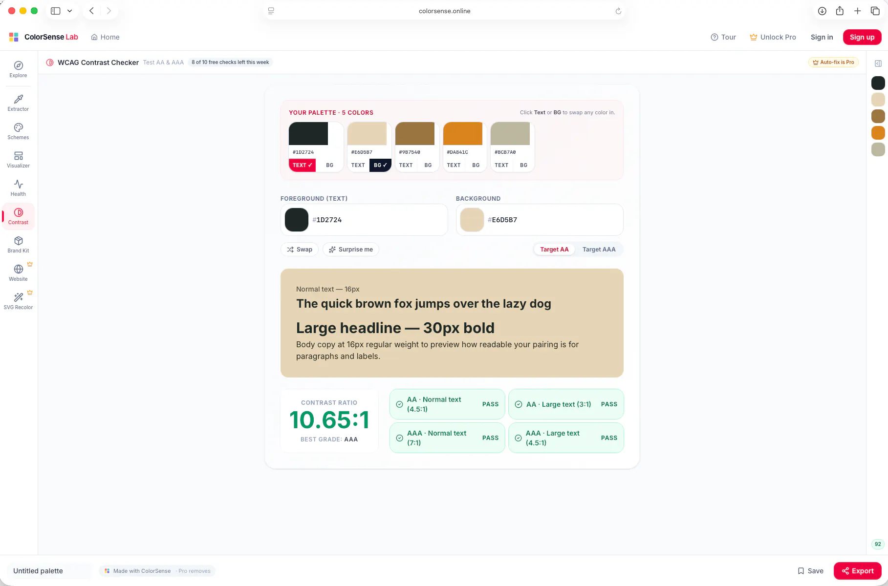Click the #DA841C palette color block
This screenshot has height=586, width=888.
tap(463, 133)
